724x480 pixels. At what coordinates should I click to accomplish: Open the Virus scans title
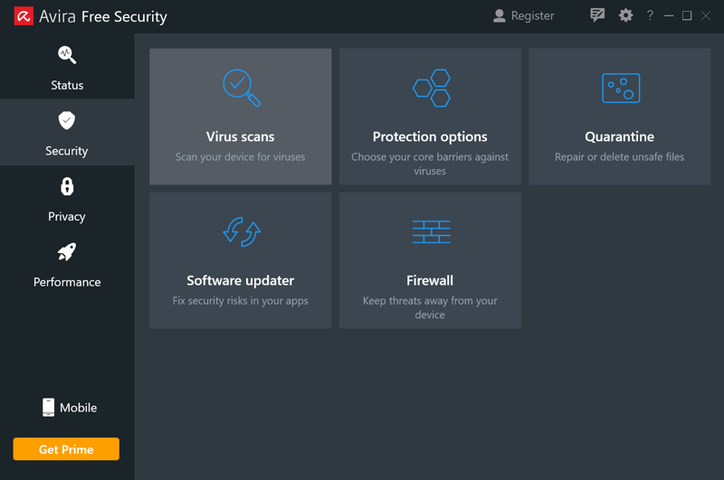tap(240, 136)
